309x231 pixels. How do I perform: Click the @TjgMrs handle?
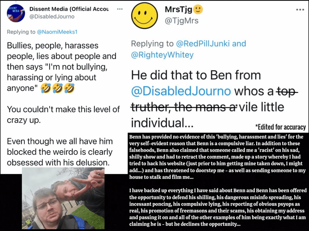tap(181, 21)
